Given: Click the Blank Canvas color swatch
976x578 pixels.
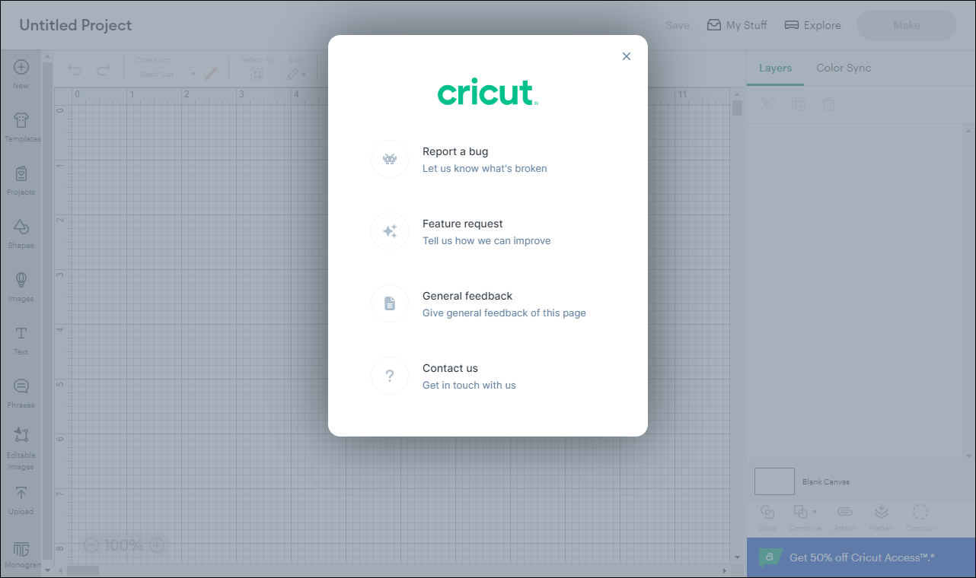Looking at the screenshot, I should [x=774, y=481].
